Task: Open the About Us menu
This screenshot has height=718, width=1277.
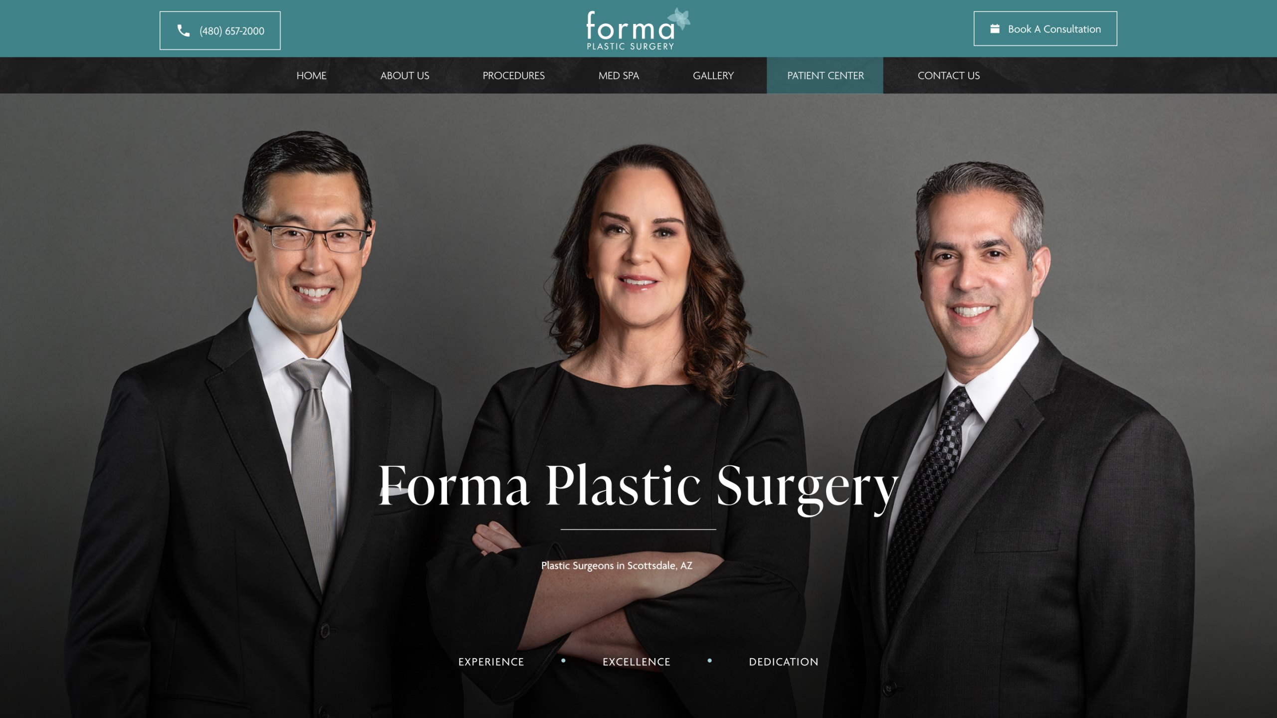Action: pos(405,75)
